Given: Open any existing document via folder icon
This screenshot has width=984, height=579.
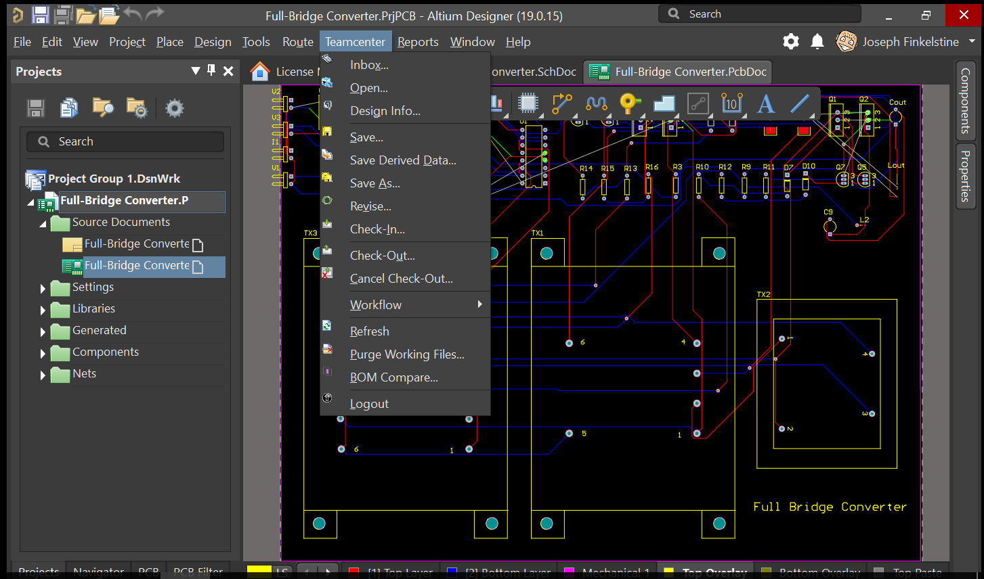Looking at the screenshot, I should [85, 15].
